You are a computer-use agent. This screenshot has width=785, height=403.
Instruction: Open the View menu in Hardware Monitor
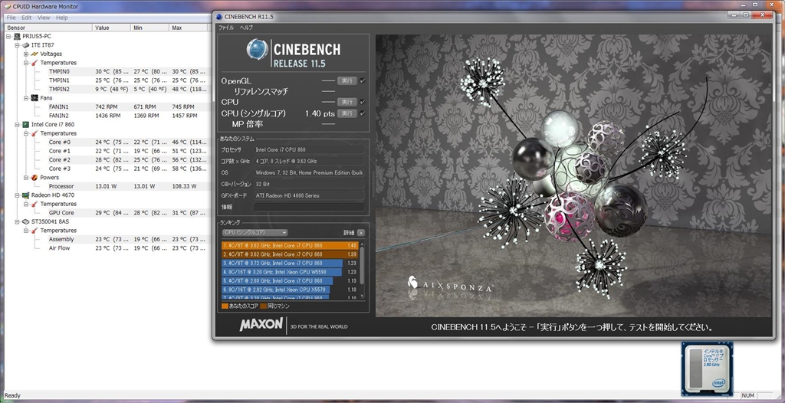click(44, 18)
